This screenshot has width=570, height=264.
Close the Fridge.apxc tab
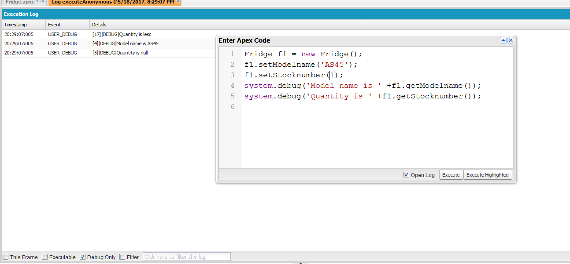point(43,2)
